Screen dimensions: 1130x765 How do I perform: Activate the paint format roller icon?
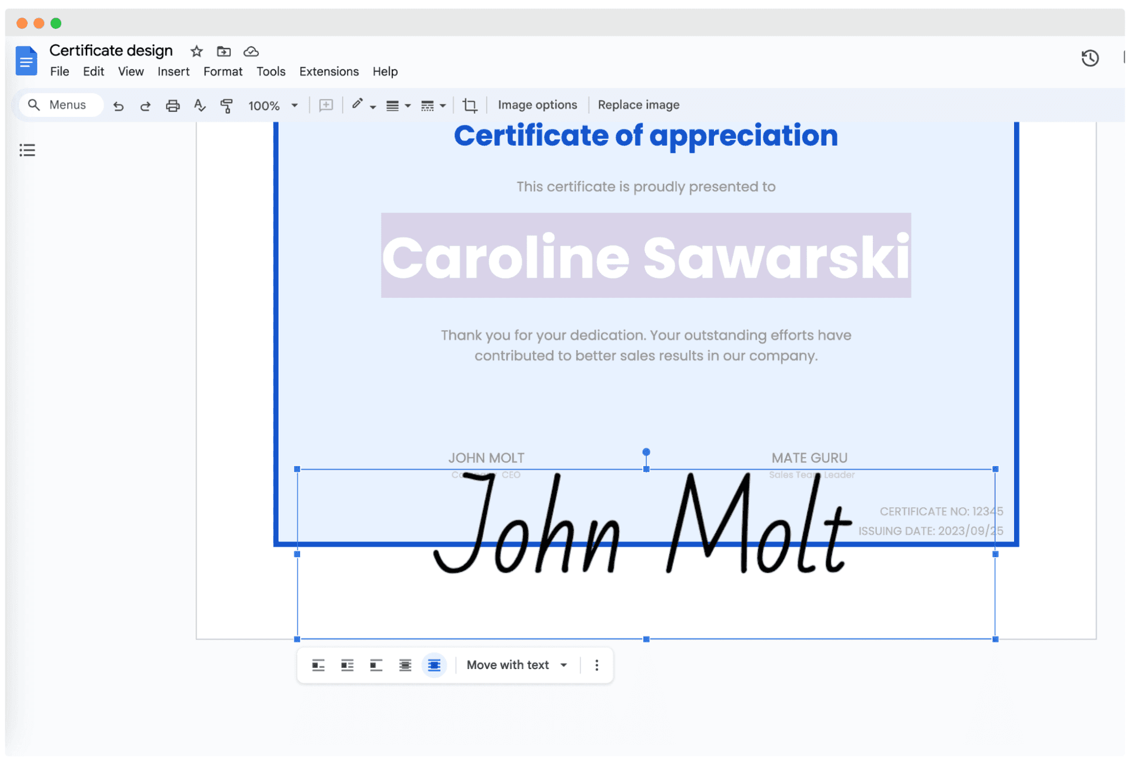[x=227, y=105]
